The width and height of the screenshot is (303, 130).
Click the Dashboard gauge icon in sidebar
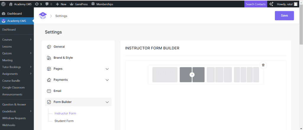click(4, 14)
